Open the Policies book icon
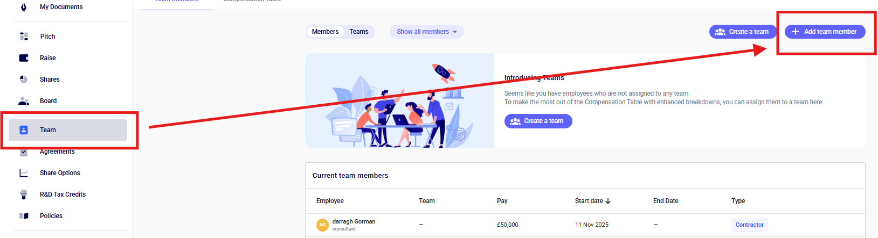 coord(24,216)
